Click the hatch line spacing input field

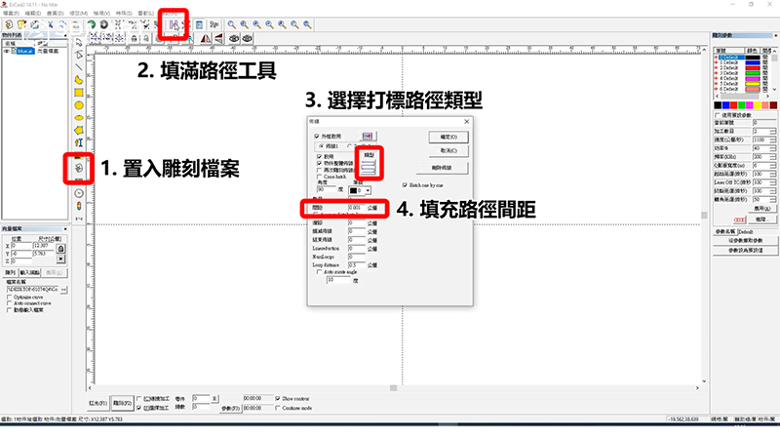coord(355,208)
